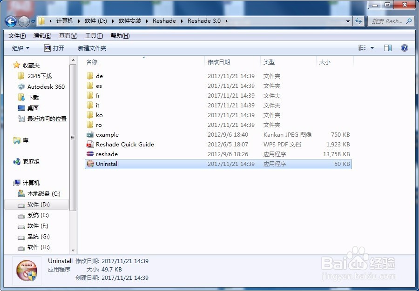Select the fr folder icon
The height and width of the screenshot is (291, 419).
[90, 95]
